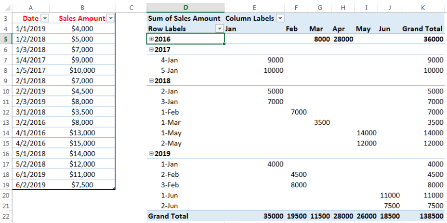Click the select-all corner triangle
The width and height of the screenshot is (447, 223).
[x=8, y=8]
